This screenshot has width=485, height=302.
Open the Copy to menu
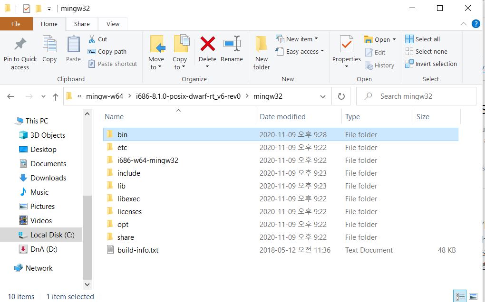pyautogui.click(x=180, y=53)
